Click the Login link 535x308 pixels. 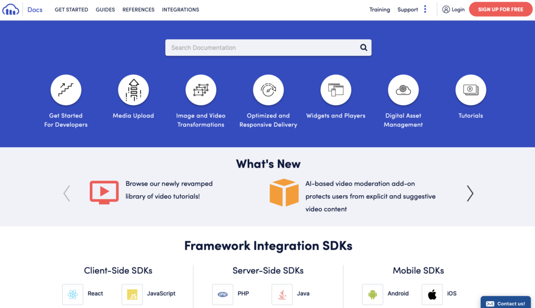(458, 9)
